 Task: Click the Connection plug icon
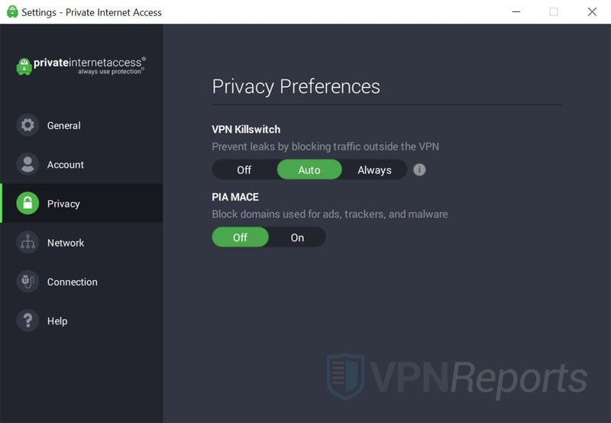click(x=27, y=282)
